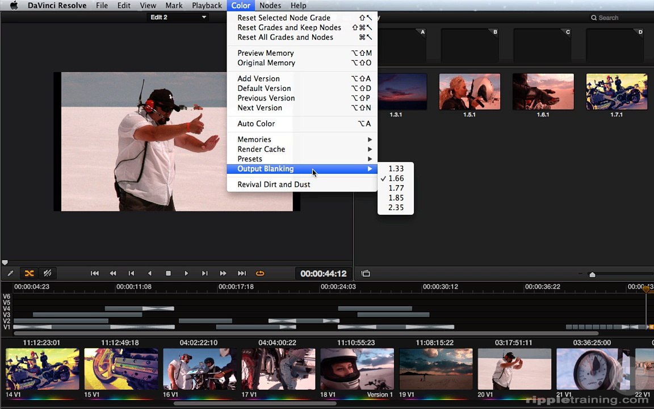Select gallery still 1.7.1
Image resolution: width=654 pixels, height=409 pixels.
[617, 92]
